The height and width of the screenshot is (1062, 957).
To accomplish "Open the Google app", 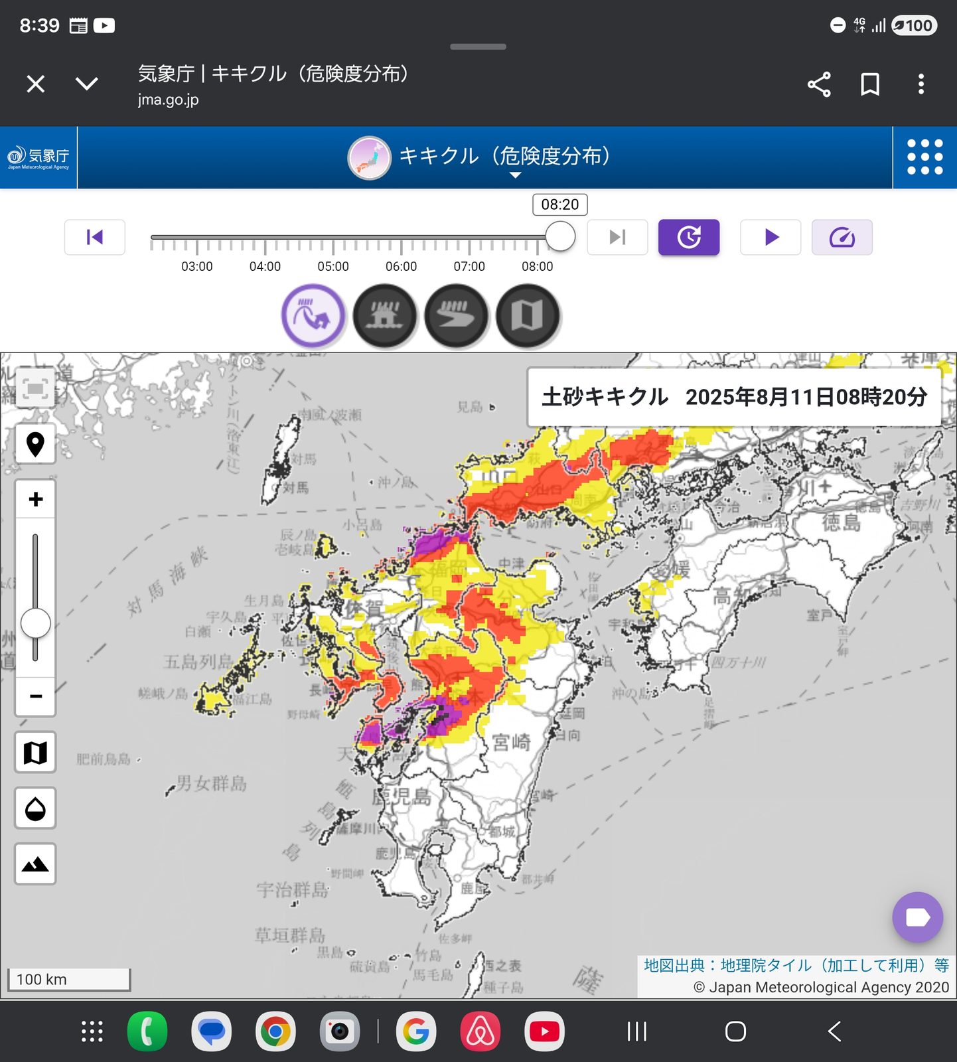I will 416,1031.
